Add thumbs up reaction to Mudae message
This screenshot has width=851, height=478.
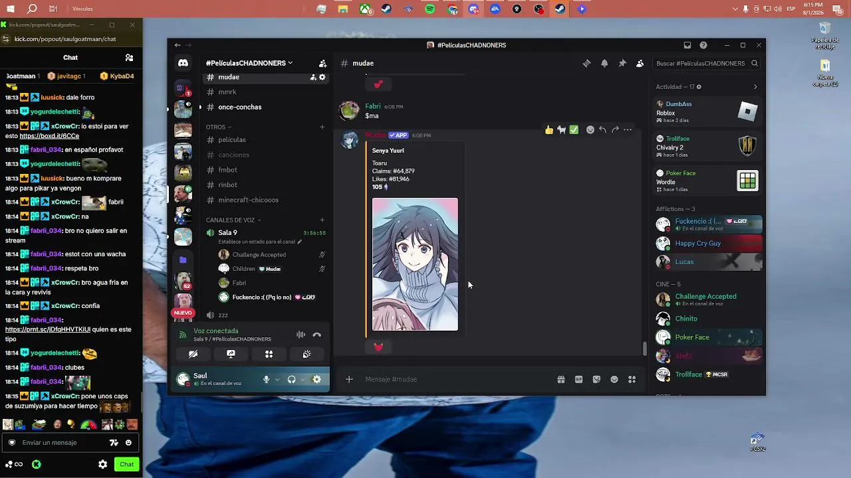click(x=549, y=130)
